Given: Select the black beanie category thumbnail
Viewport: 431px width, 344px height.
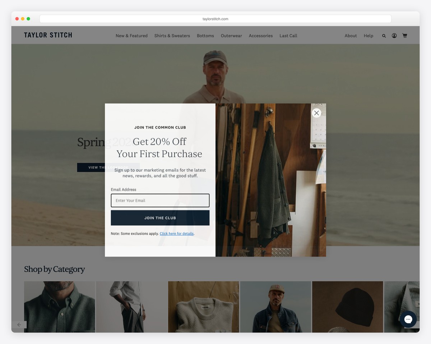Looking at the screenshot, I should [x=347, y=307].
